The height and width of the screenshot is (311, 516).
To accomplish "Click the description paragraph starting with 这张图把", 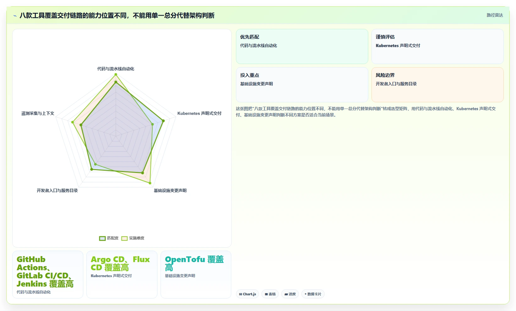I will 366,112.
